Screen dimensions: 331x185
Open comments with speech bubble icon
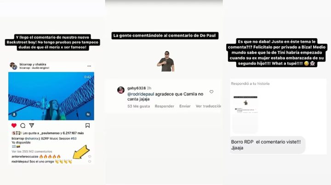pos(23,126)
